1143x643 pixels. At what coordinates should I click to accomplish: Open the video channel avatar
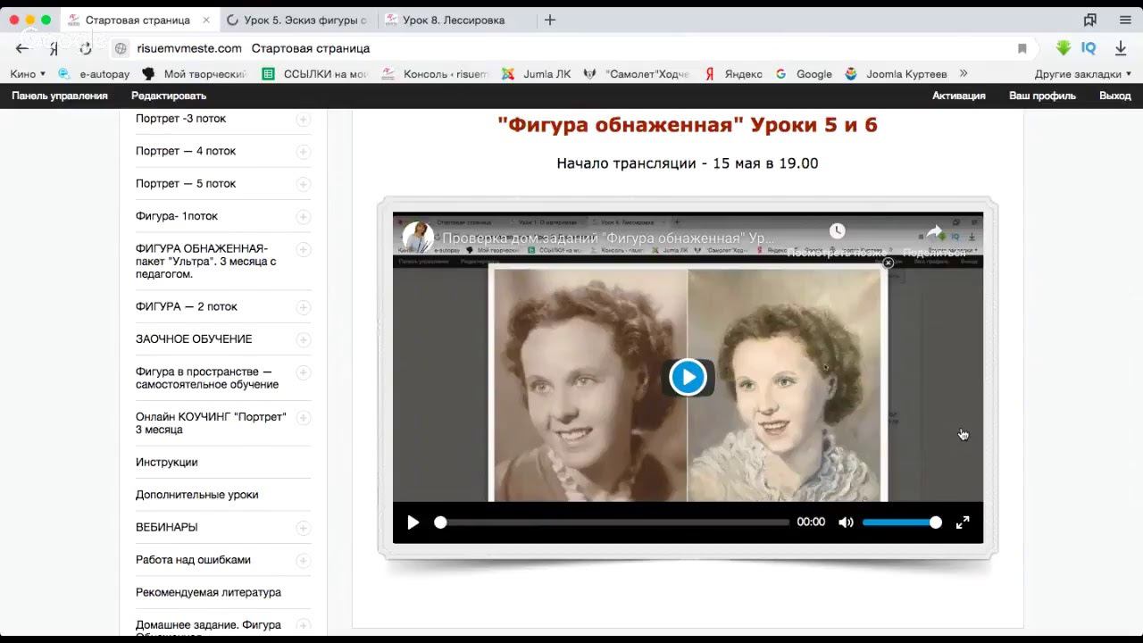tap(418, 238)
